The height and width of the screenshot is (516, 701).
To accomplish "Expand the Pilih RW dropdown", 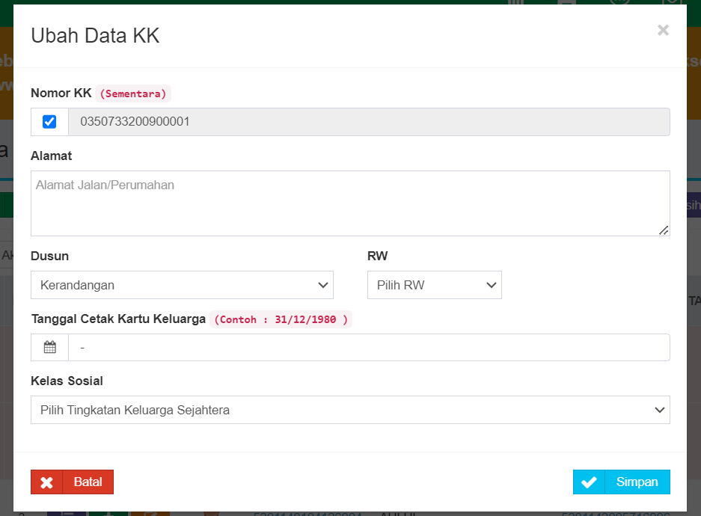I will coord(434,285).
